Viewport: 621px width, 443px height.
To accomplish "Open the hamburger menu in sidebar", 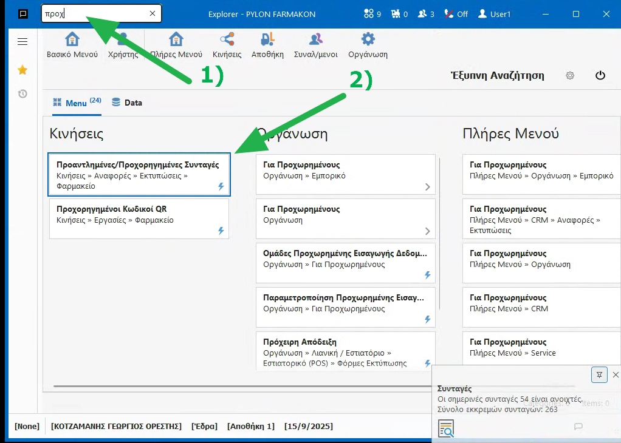I will coord(22,42).
